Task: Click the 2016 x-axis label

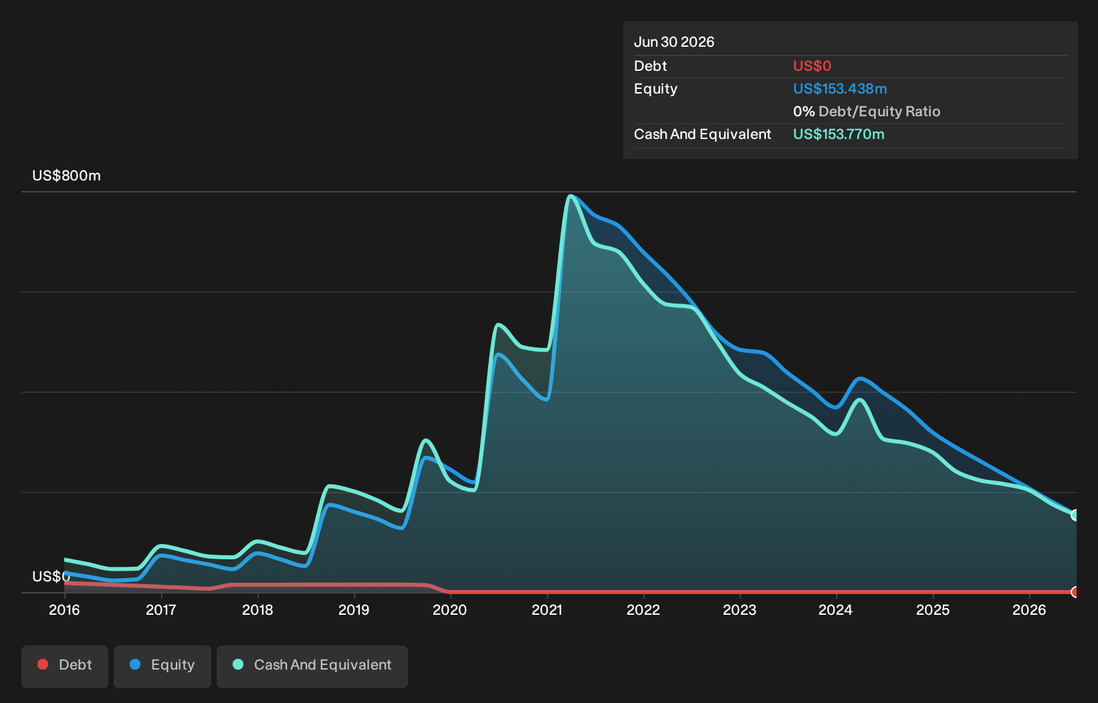Action: (x=64, y=609)
